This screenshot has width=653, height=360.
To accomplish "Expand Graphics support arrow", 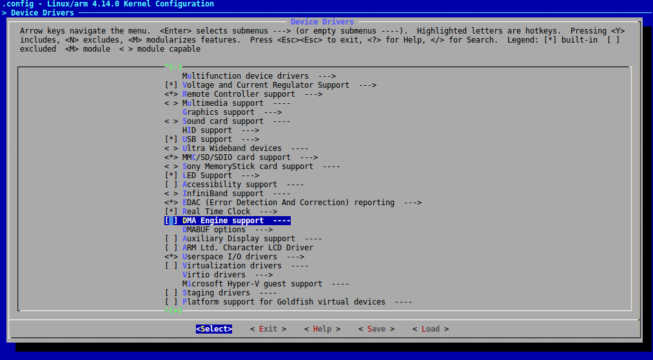I will (x=273, y=112).
